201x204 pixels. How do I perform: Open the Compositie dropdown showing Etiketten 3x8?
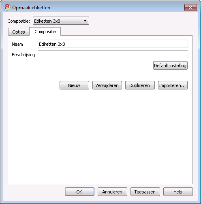[x=61, y=21]
